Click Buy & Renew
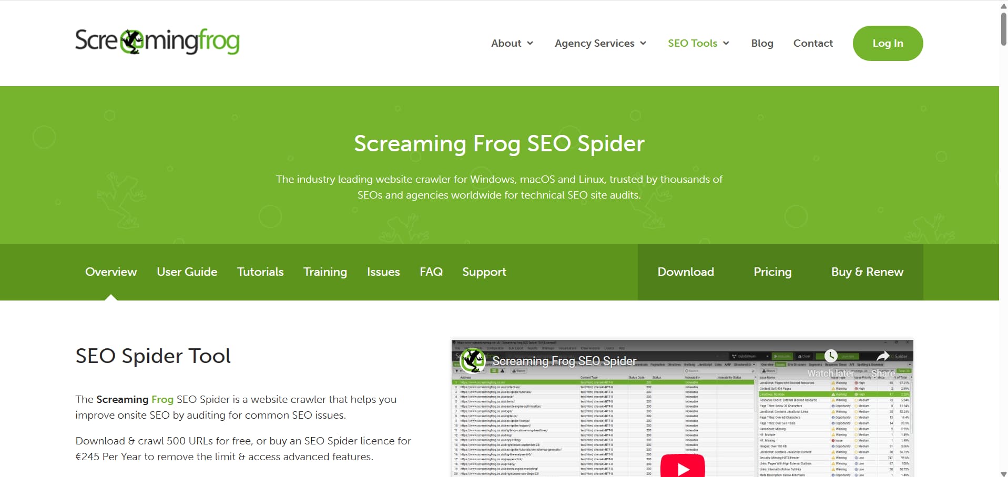Viewport: 1008px width, 477px height. click(x=867, y=272)
